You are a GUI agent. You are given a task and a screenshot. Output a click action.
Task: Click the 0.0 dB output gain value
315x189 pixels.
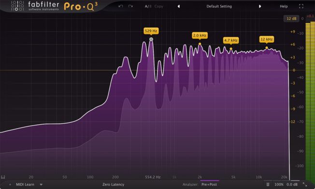[292, 184]
